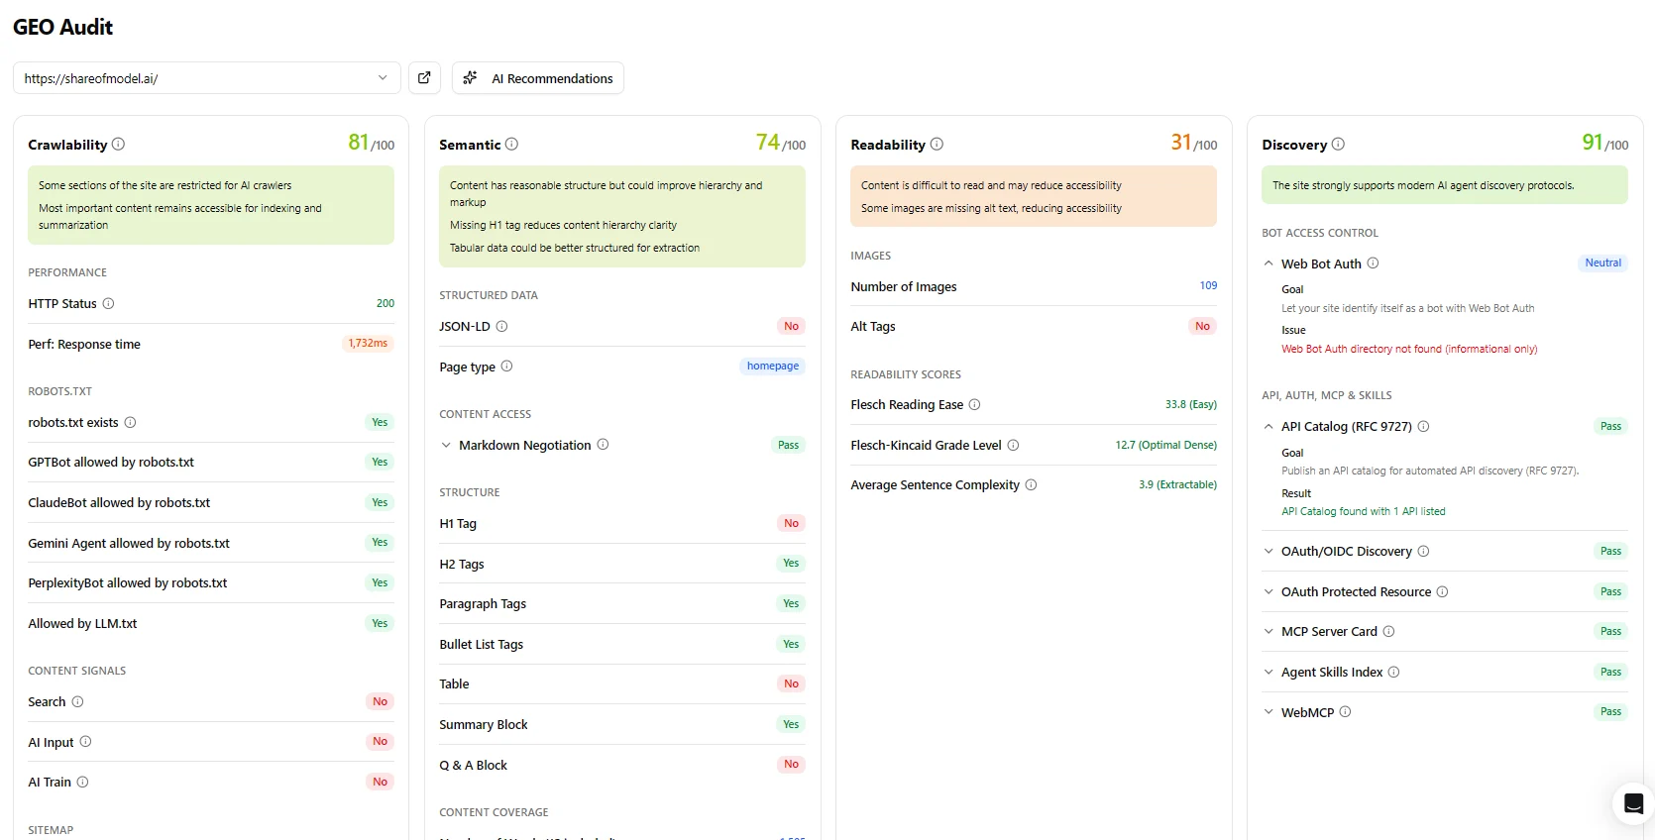
Task: Click the HTTP Status 200 value
Action: (385, 304)
